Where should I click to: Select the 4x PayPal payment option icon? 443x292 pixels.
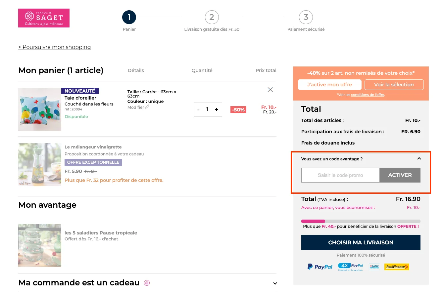(x=351, y=266)
